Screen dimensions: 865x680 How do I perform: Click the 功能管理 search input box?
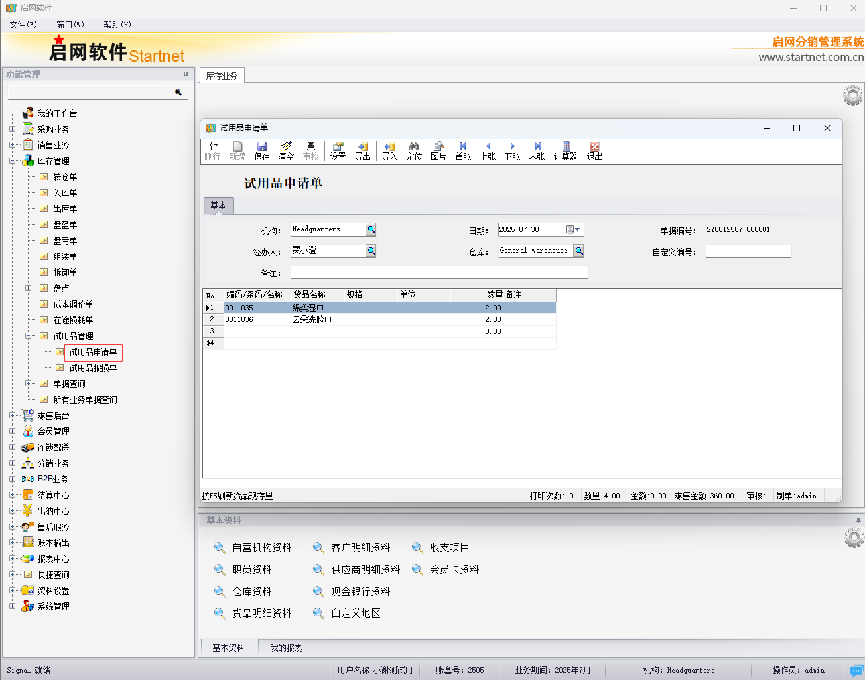[x=90, y=92]
